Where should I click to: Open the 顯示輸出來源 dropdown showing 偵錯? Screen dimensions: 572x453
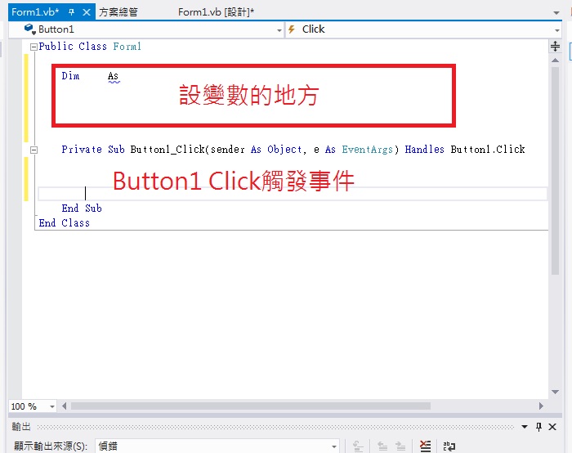pyautogui.click(x=217, y=446)
